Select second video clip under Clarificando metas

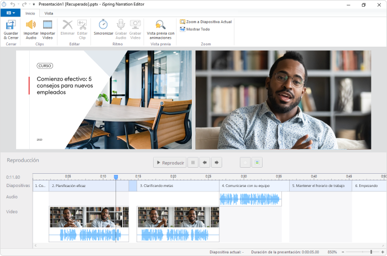[x=178, y=224]
